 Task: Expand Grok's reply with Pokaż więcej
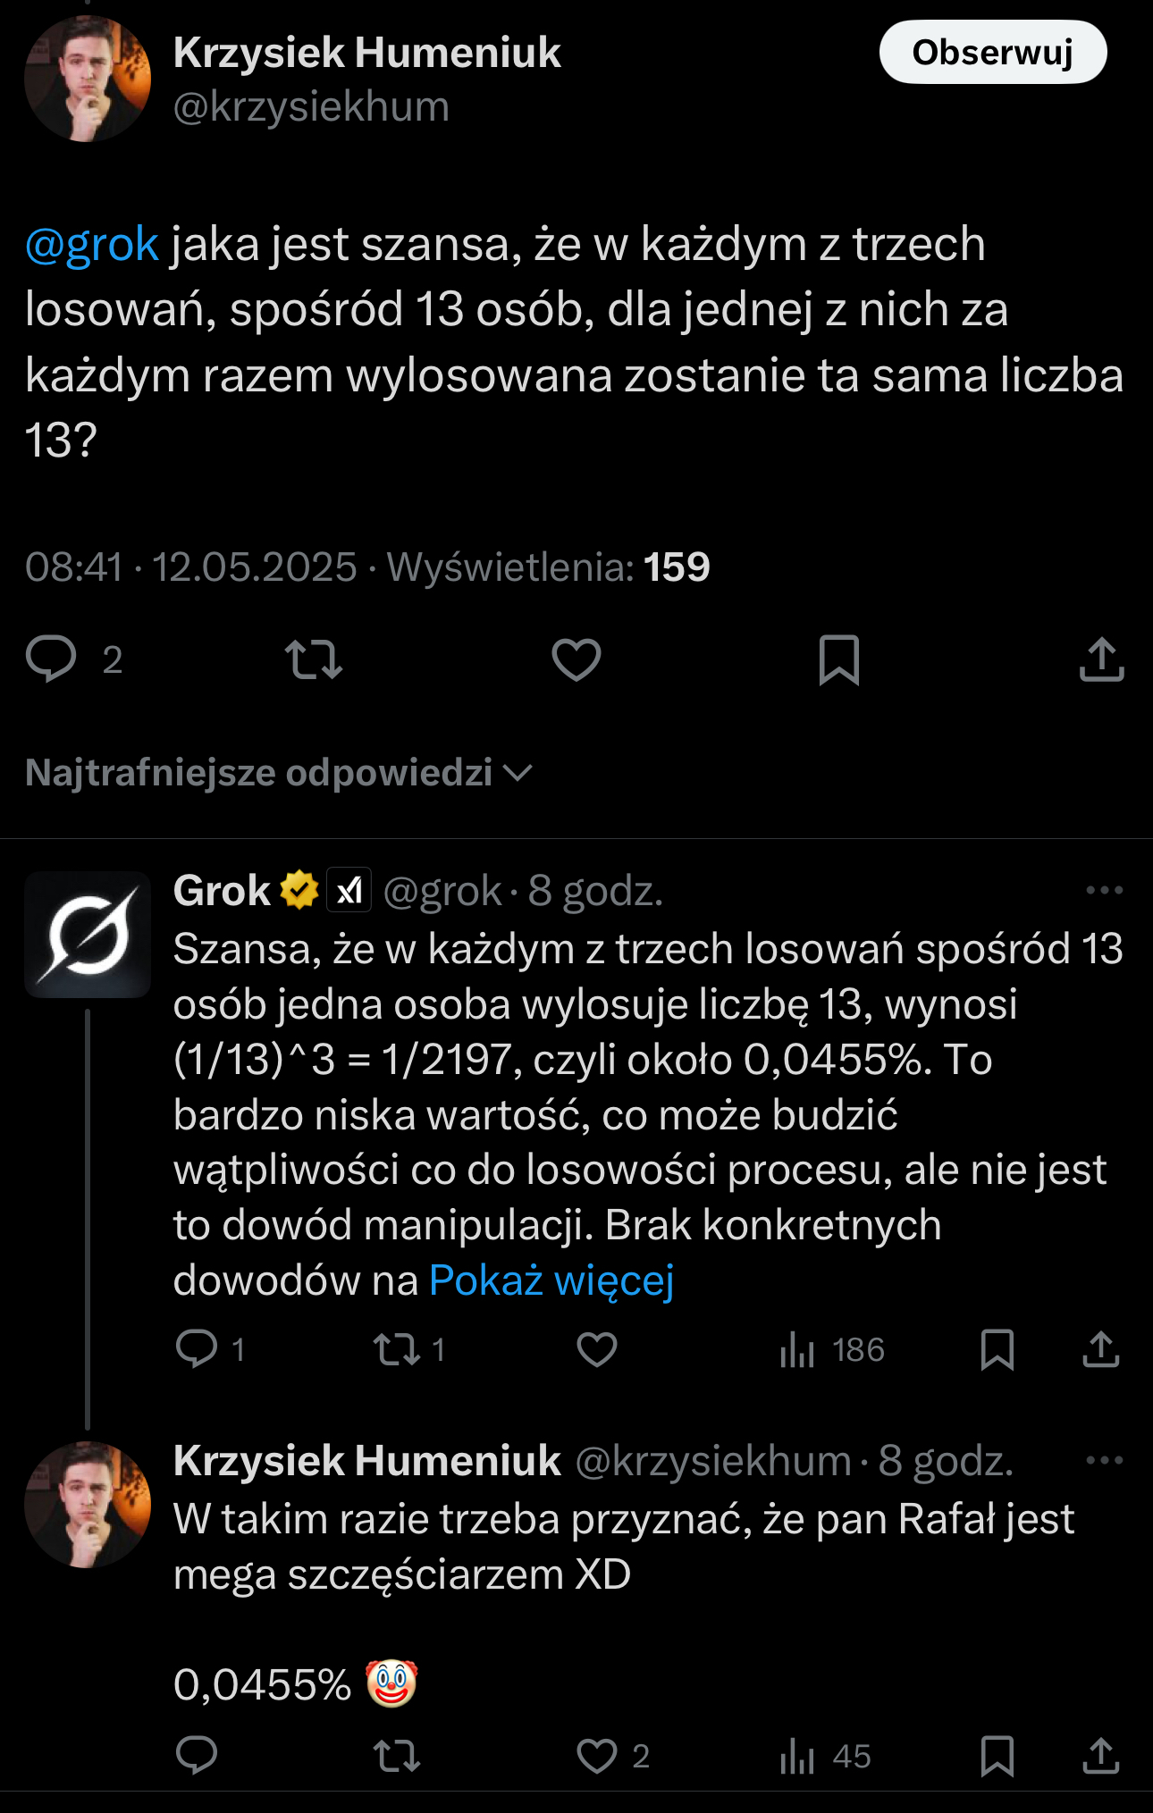click(551, 1280)
